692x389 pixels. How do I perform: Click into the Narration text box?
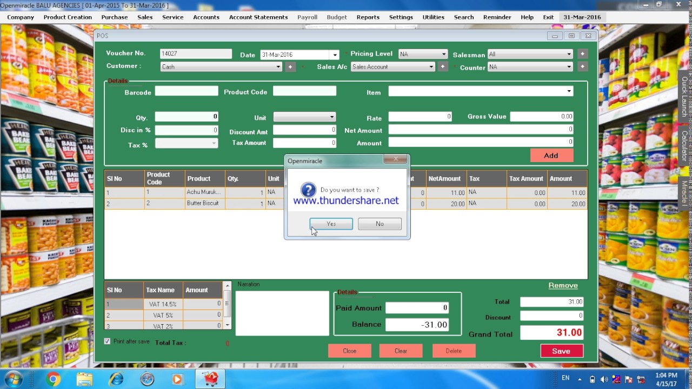[282, 313]
